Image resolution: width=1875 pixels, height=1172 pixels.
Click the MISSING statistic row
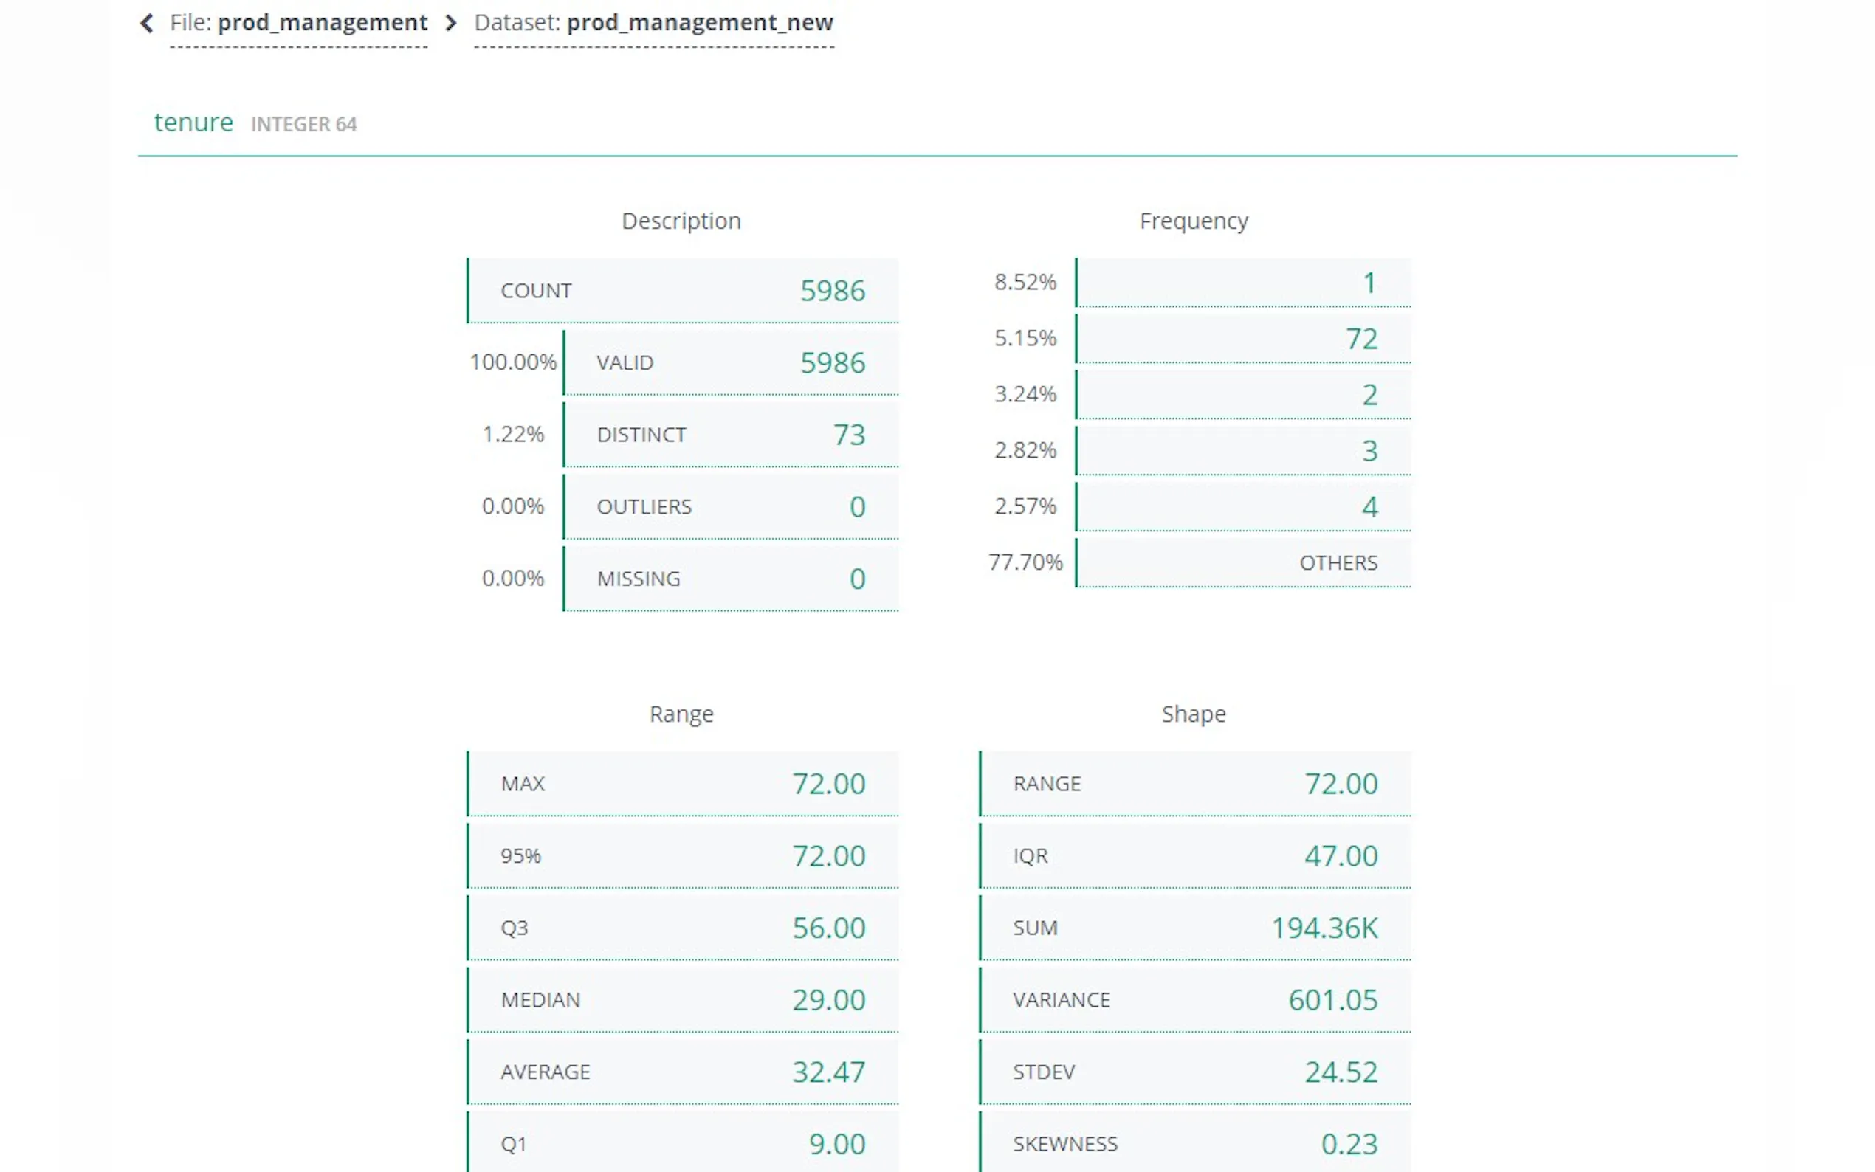730,579
